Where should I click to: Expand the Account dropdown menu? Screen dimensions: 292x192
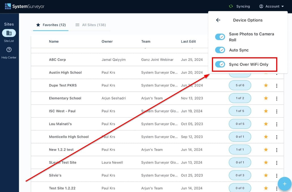coord(271,6)
